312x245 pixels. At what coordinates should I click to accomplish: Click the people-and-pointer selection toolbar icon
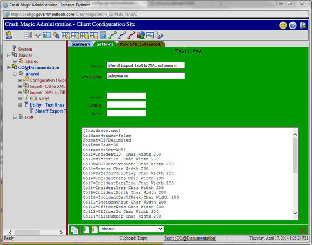pos(37,36)
